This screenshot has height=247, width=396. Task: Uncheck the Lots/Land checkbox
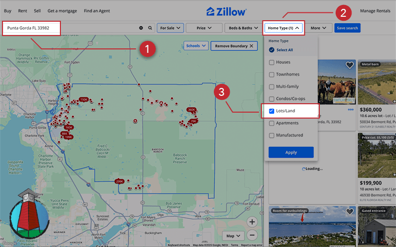[271, 111]
